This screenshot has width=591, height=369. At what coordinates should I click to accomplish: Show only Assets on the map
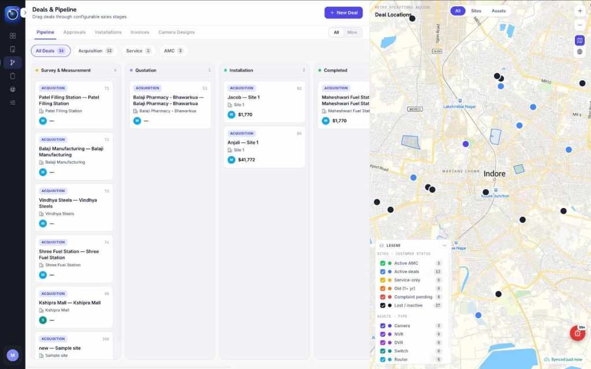(x=498, y=11)
